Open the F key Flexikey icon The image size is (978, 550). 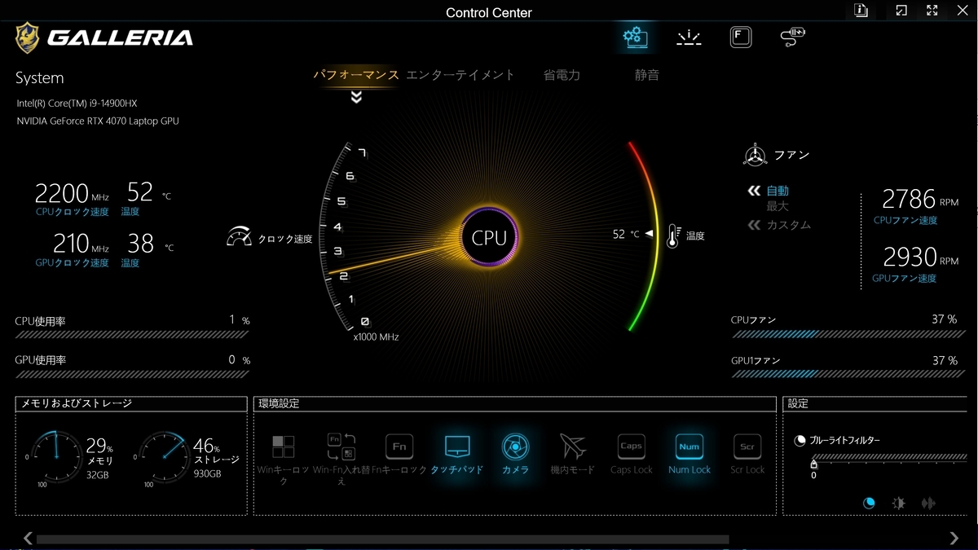[740, 37]
